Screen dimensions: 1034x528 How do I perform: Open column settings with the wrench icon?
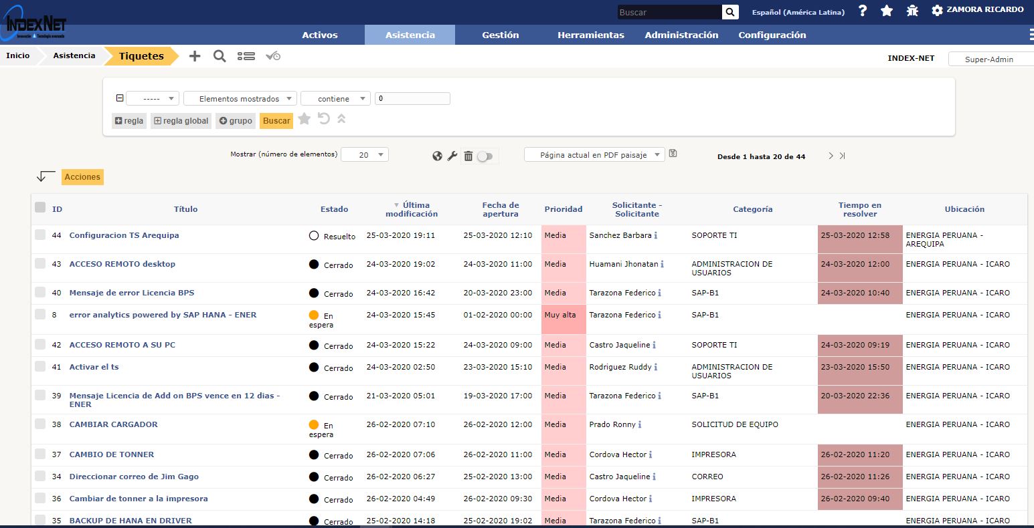452,156
